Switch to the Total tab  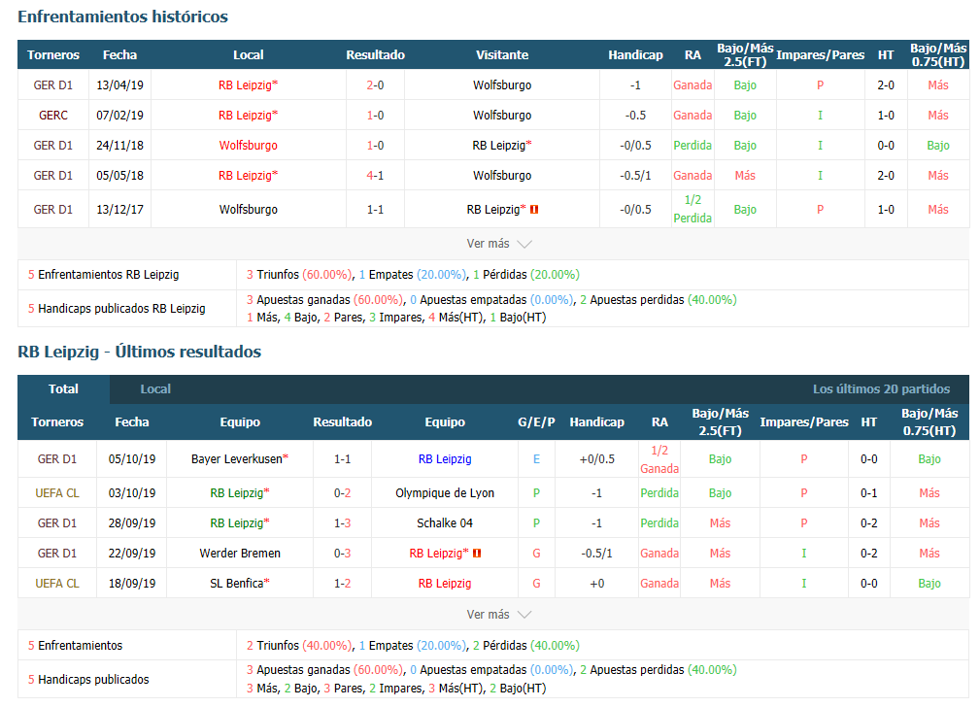click(x=64, y=388)
